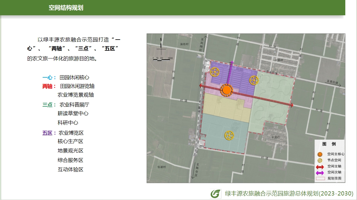Click the map scale bar
The image size is (357, 200).
tap(162, 60)
